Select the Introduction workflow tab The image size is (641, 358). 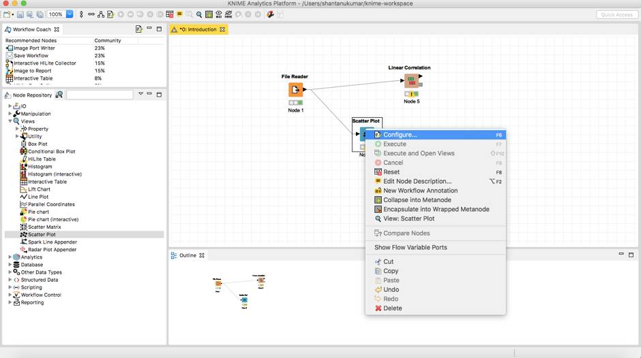[198, 29]
